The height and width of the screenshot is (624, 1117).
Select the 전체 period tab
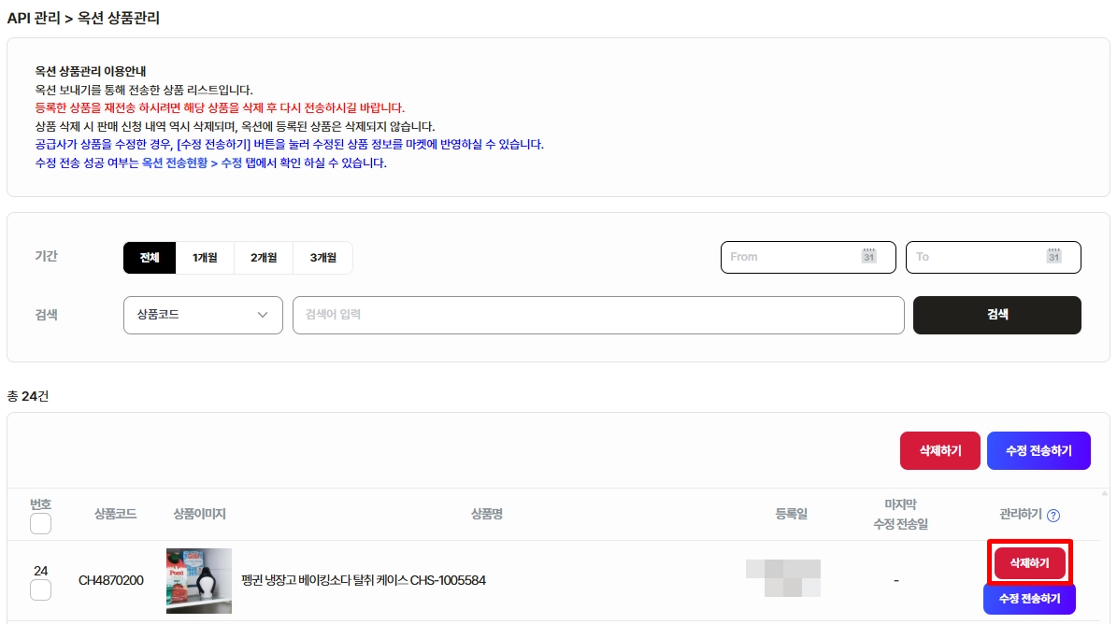click(150, 258)
